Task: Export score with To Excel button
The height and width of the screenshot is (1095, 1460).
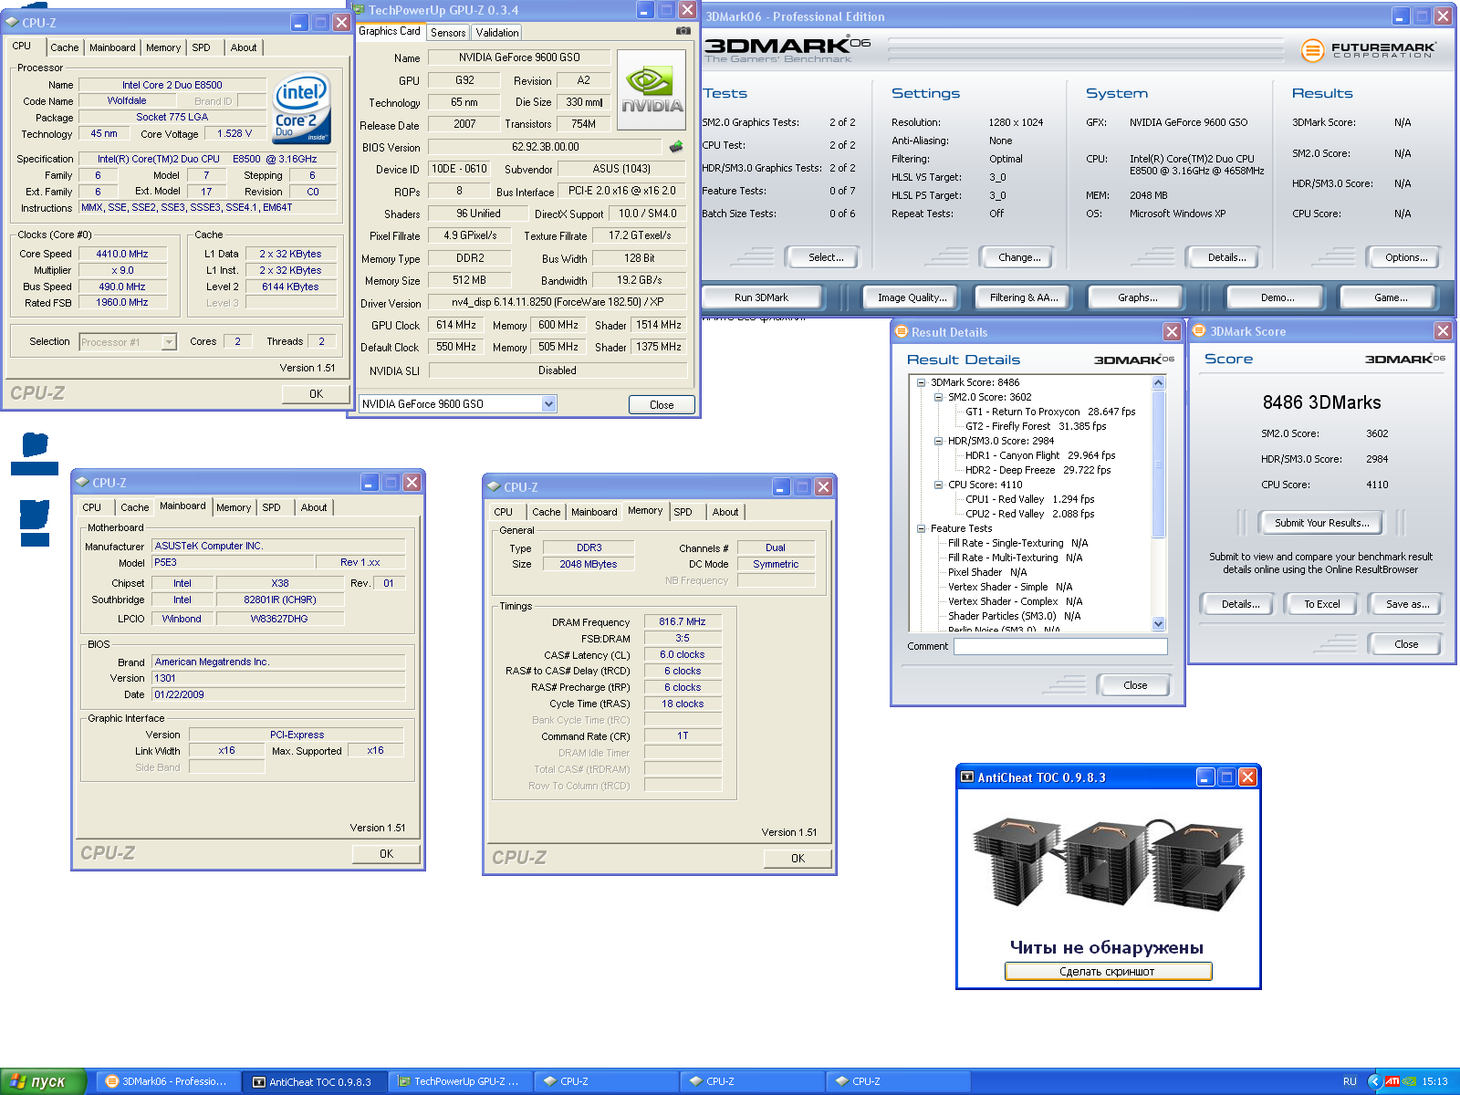Action: 1321,604
